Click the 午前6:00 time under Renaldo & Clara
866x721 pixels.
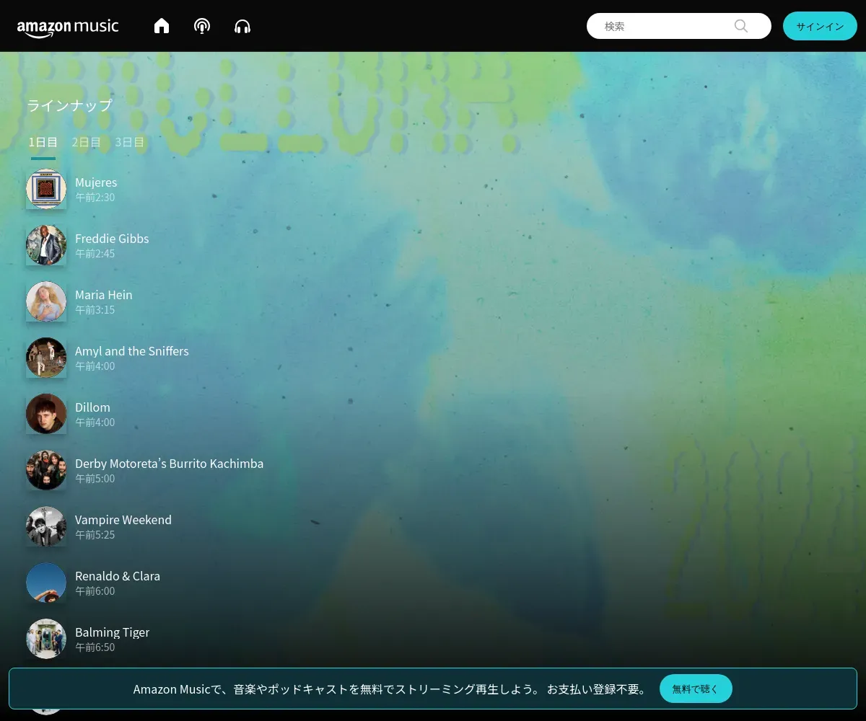95,591
